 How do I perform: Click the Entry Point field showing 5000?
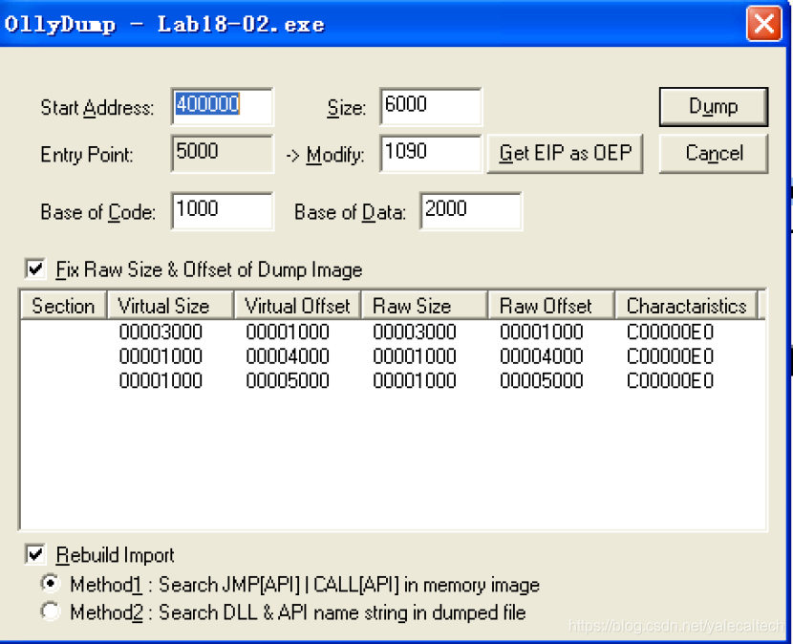[222, 153]
